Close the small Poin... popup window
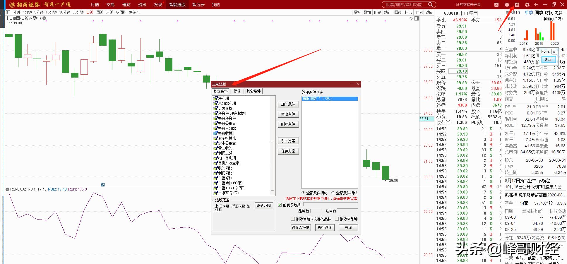 tap(554, 52)
